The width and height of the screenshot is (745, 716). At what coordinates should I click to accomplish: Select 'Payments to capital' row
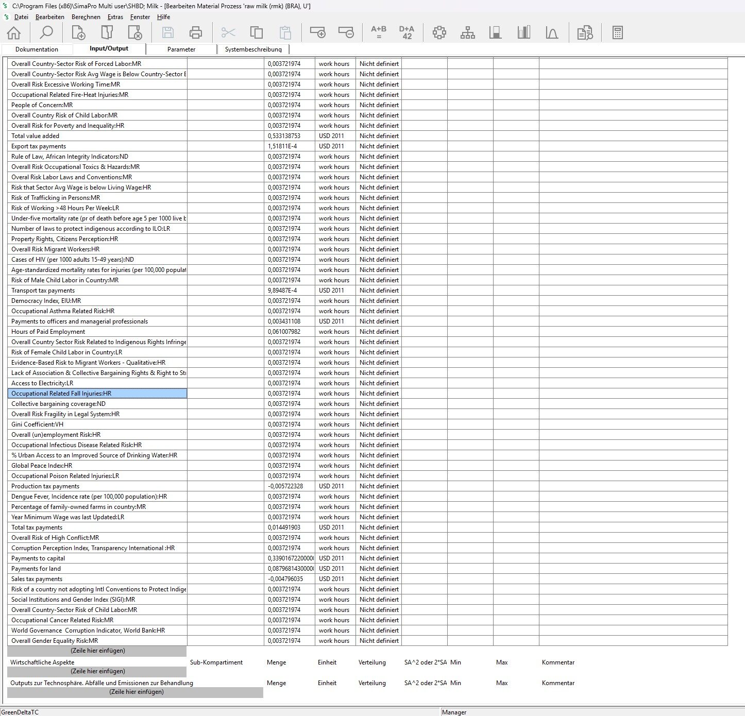click(x=97, y=558)
